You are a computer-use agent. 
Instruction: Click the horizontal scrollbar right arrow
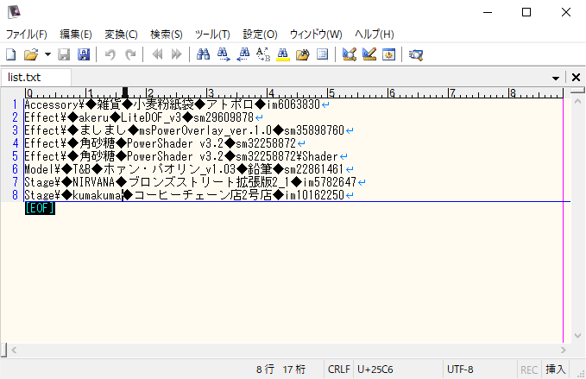tap(564, 351)
